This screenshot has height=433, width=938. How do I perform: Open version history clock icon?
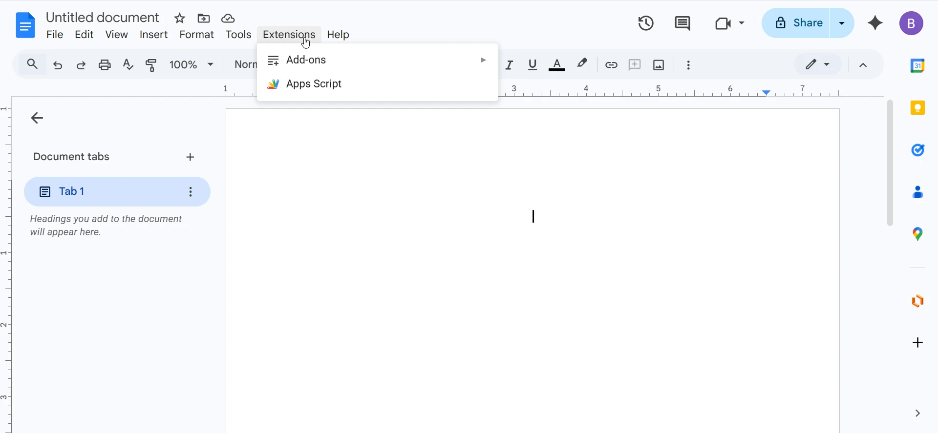[x=646, y=23]
